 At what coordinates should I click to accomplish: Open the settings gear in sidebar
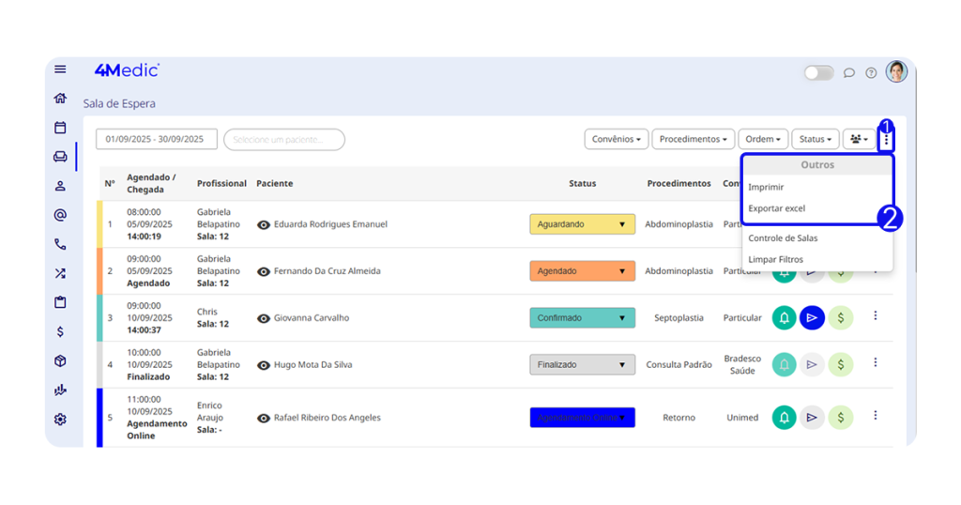(x=60, y=420)
